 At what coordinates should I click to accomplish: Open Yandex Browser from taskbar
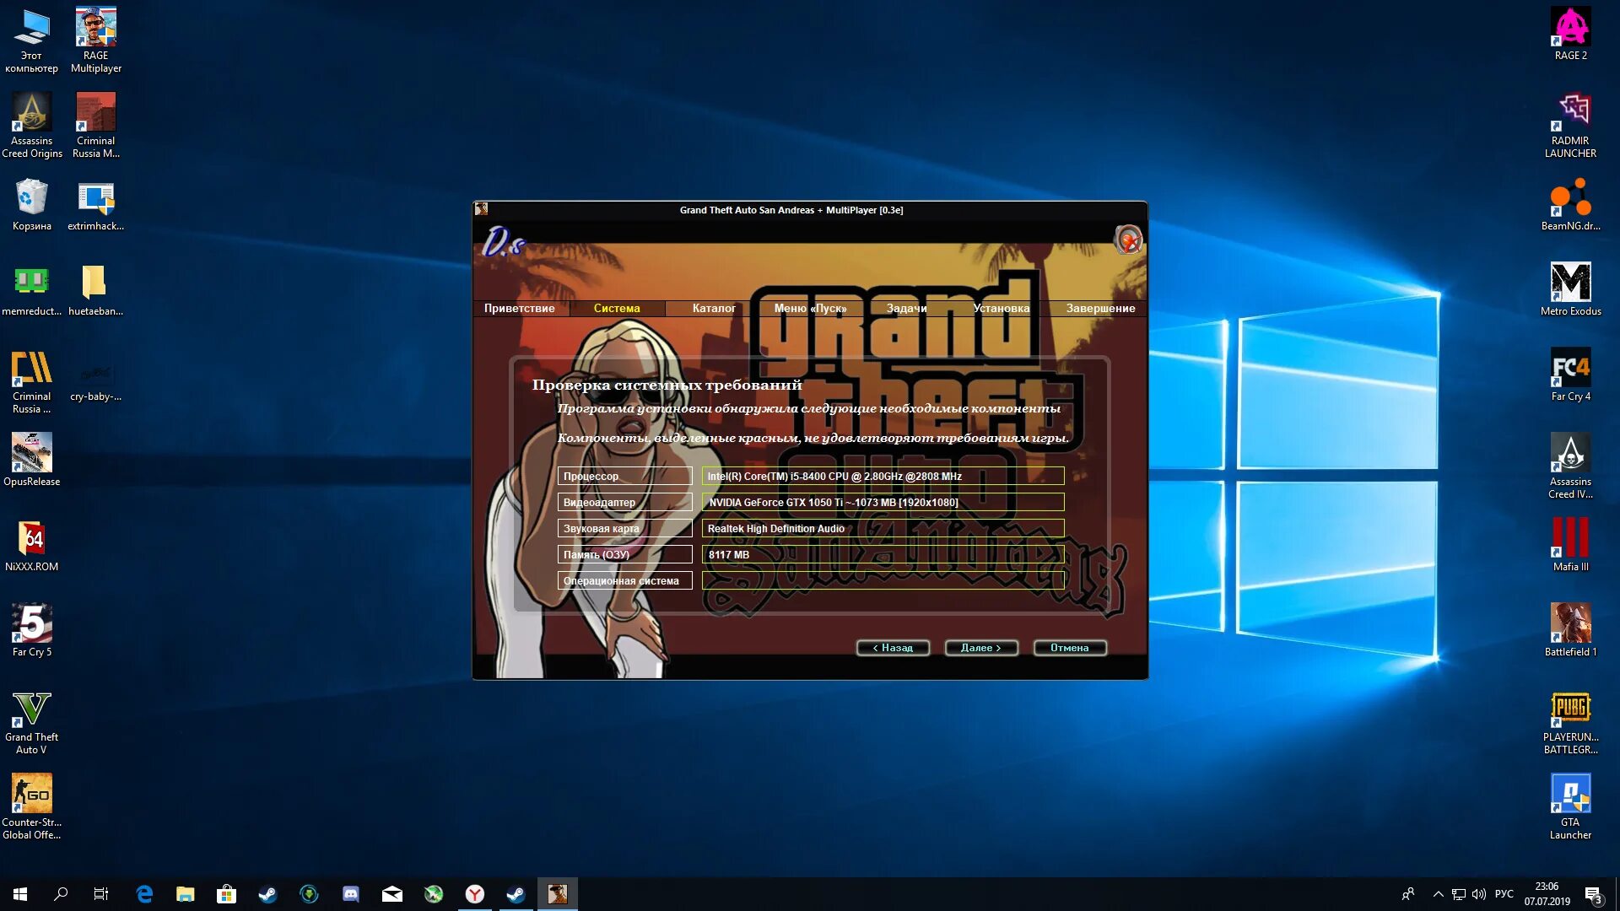[x=475, y=894]
